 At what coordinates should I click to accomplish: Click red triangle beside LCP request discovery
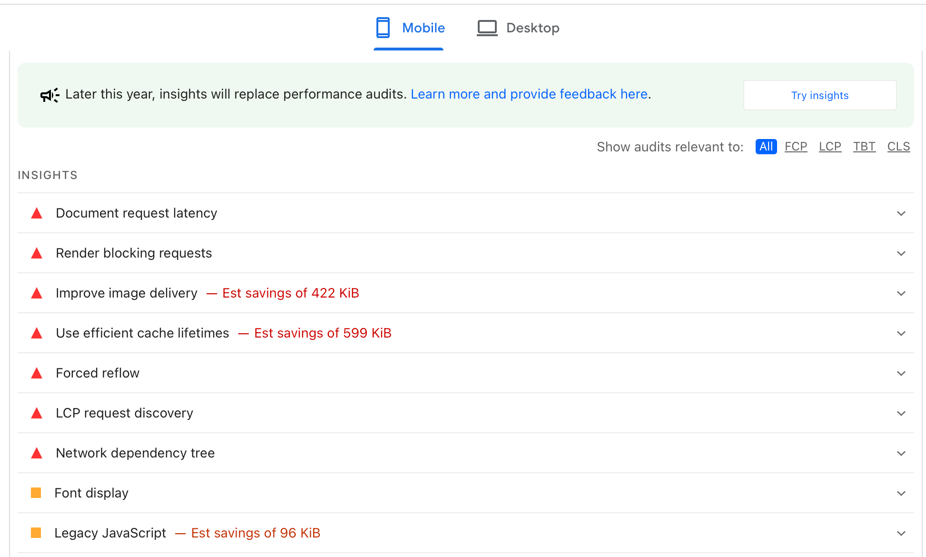(37, 413)
